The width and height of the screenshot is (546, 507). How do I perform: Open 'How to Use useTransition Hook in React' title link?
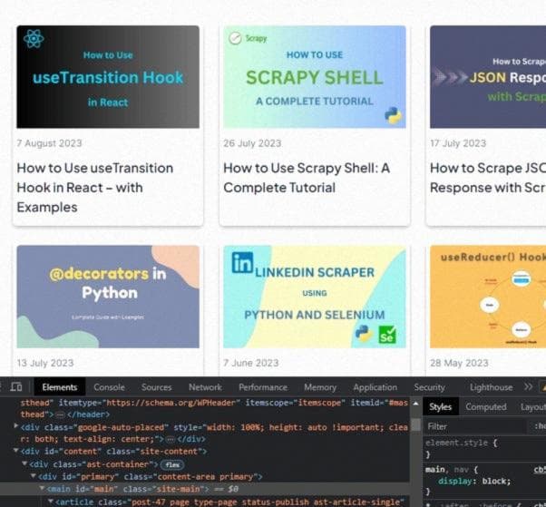coord(95,188)
